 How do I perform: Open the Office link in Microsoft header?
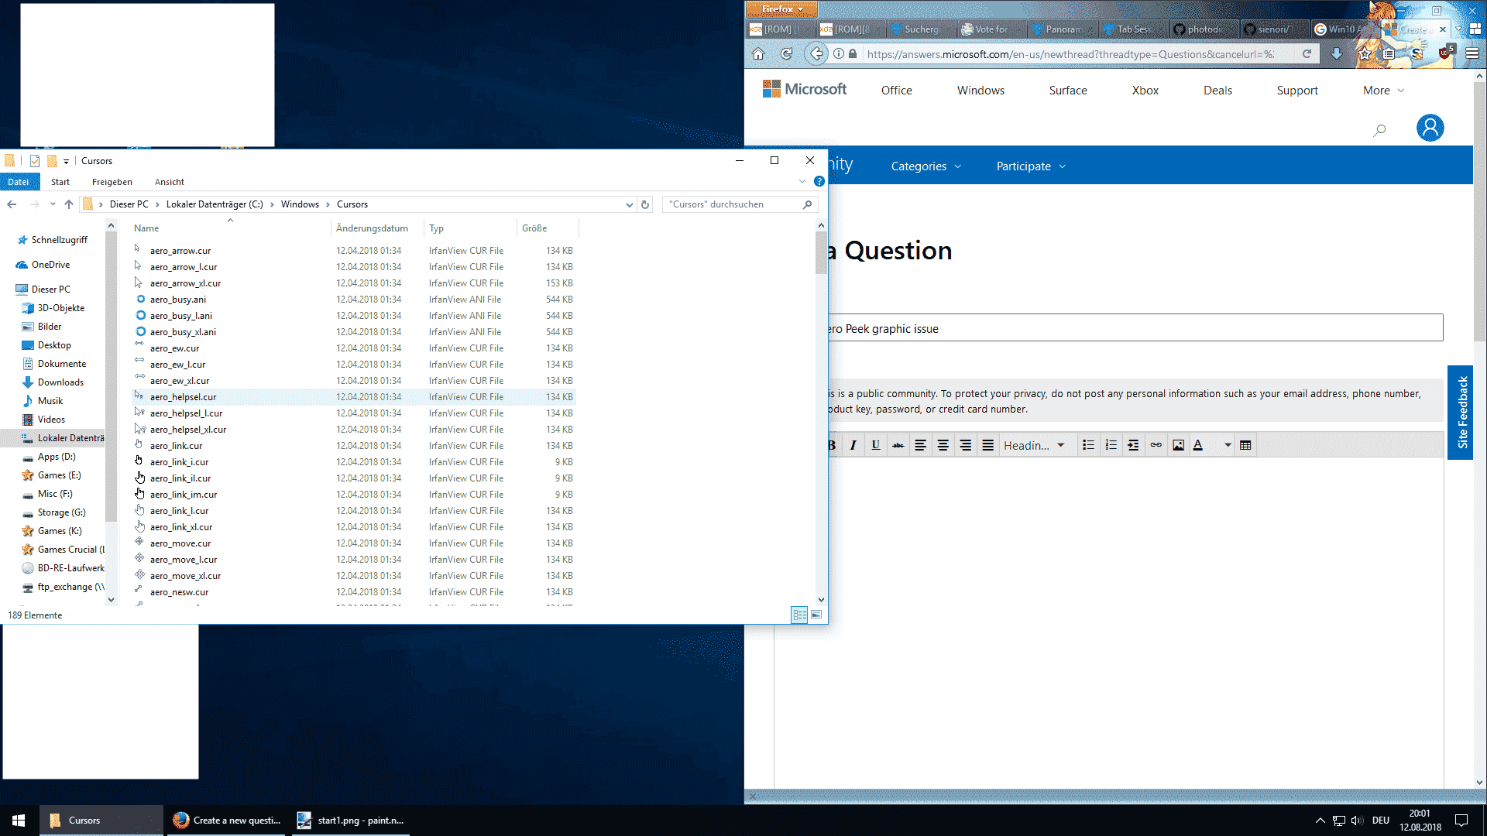click(x=896, y=91)
